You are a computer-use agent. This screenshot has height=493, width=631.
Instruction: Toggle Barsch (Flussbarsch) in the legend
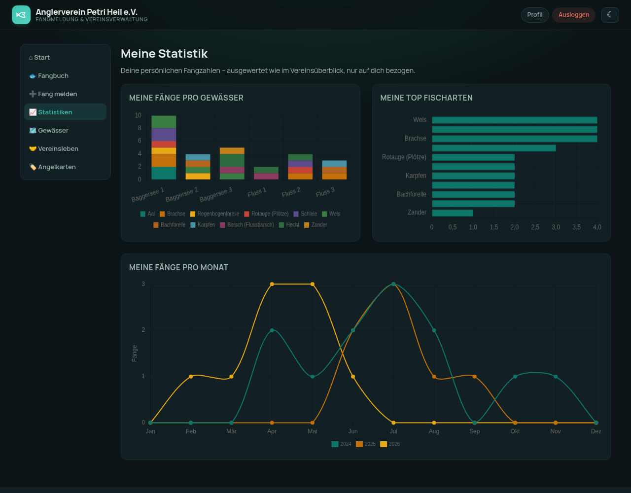tap(247, 225)
